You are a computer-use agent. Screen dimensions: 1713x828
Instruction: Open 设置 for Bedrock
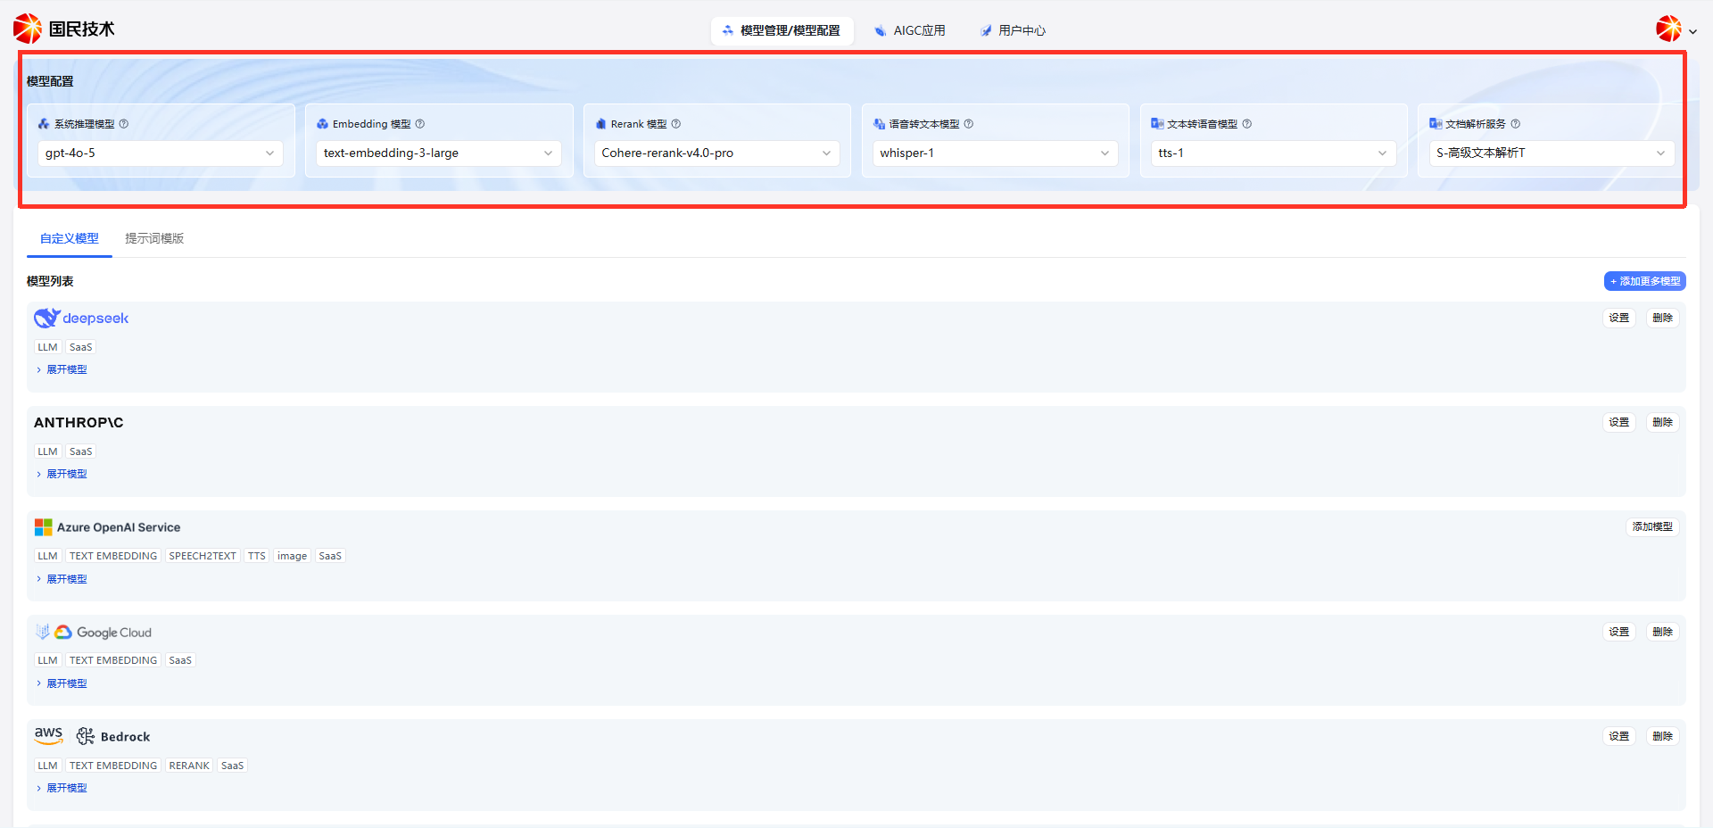click(x=1619, y=736)
